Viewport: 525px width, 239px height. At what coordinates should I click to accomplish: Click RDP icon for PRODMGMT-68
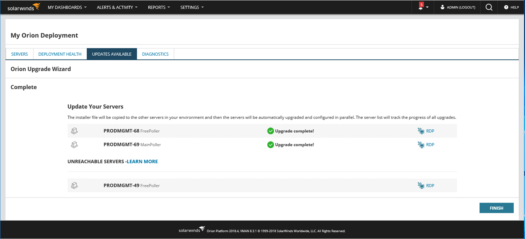421,131
